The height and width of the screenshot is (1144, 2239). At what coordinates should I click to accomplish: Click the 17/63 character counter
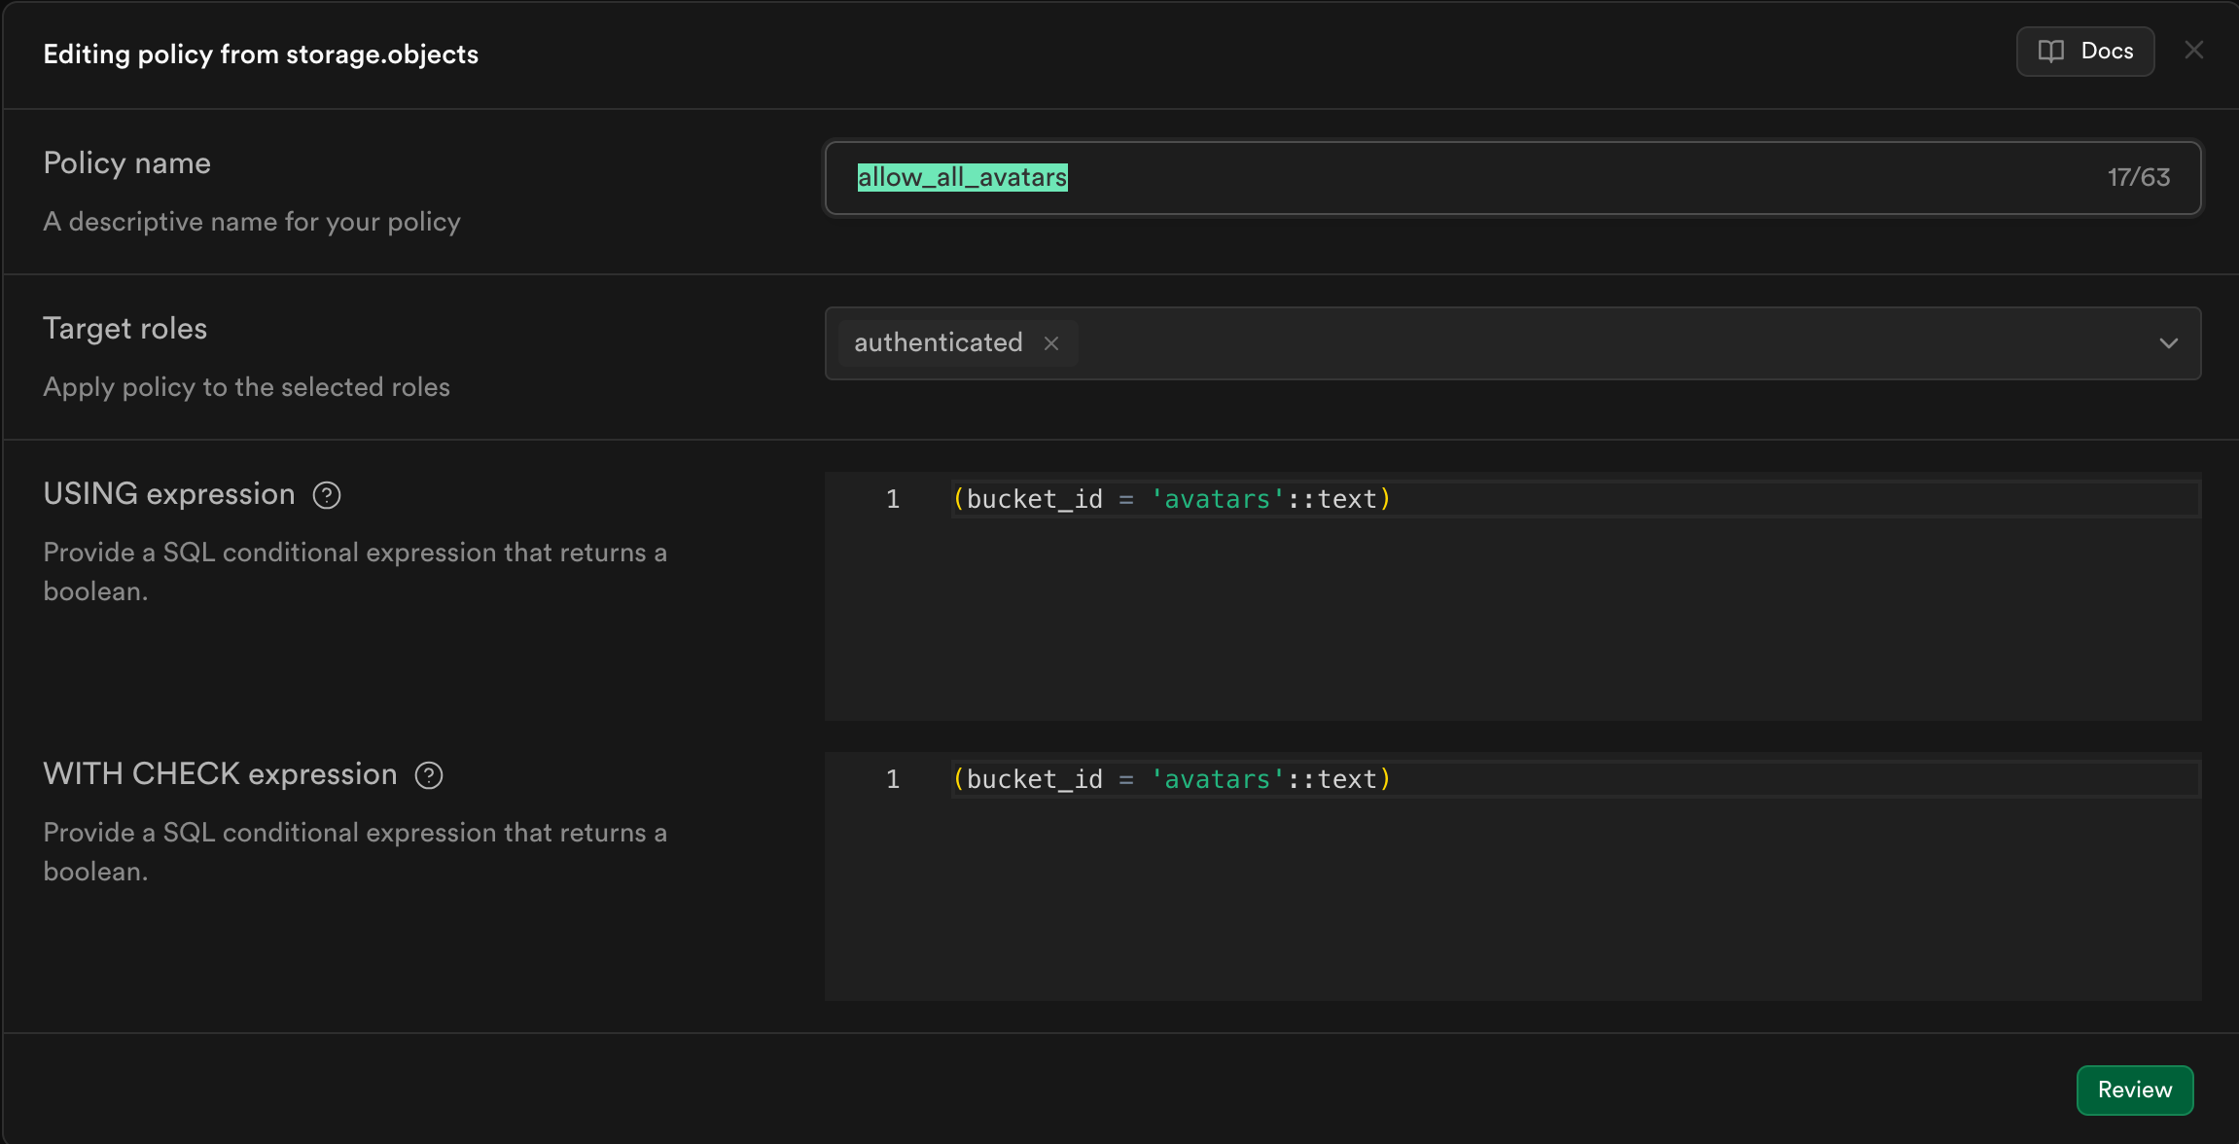tap(2138, 178)
